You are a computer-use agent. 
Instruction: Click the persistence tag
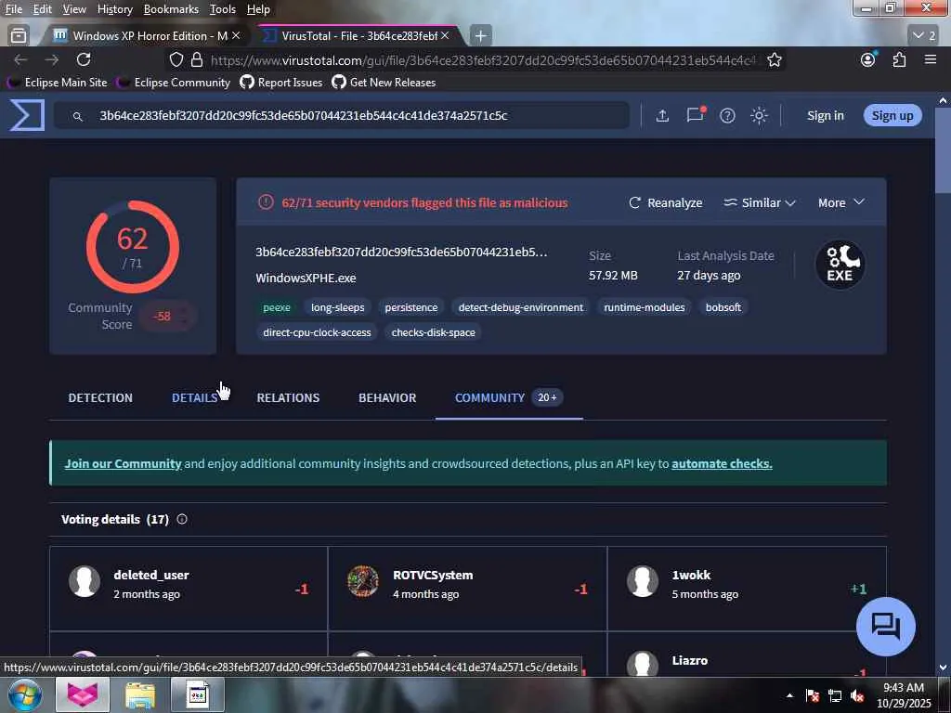[x=411, y=307]
